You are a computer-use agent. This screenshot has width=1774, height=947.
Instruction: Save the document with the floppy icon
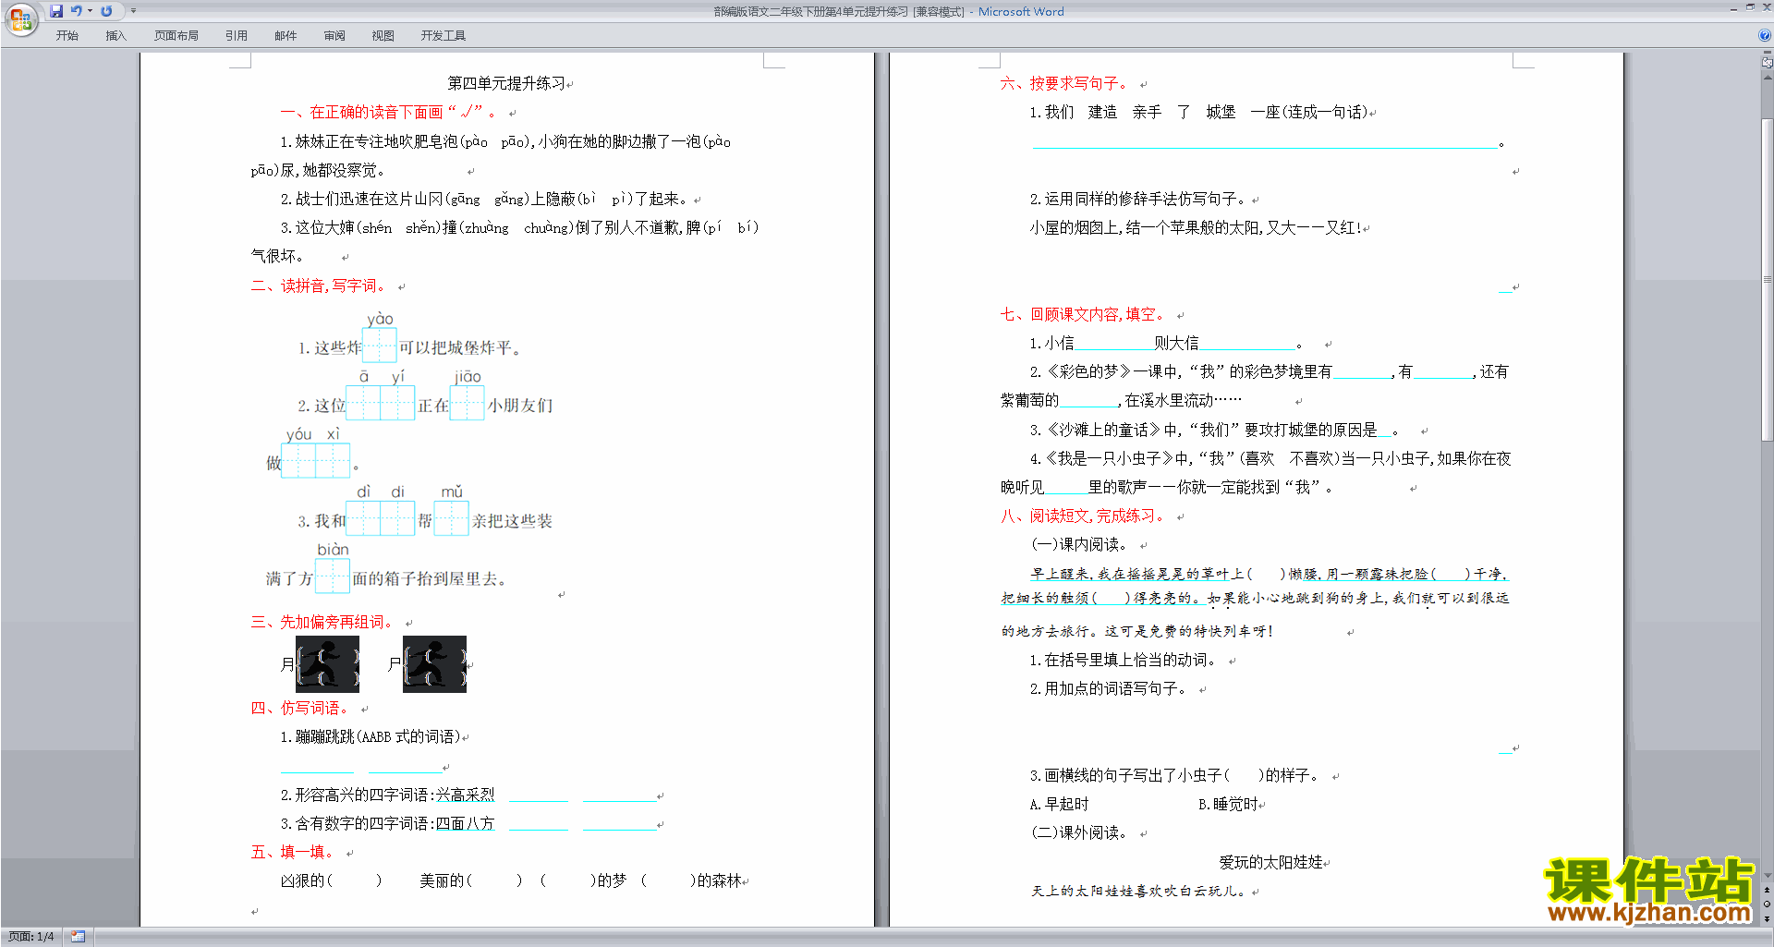pyautogui.click(x=56, y=11)
